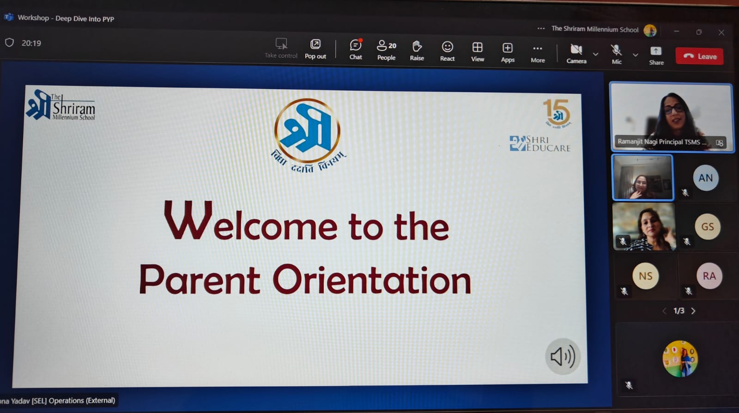This screenshot has width=739, height=413.
Task: Select the AN participant avatar
Action: pyautogui.click(x=706, y=178)
